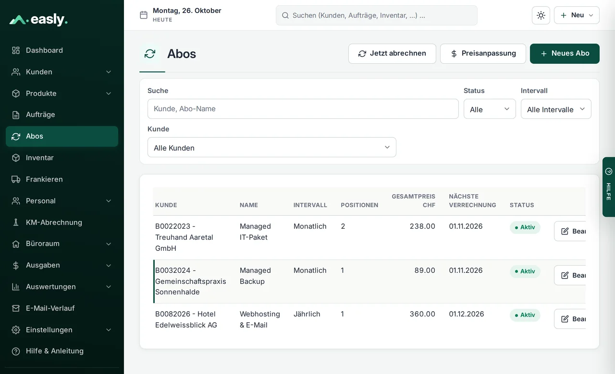
Task: Open the Abos menu item in the sidebar
Action: (x=62, y=136)
